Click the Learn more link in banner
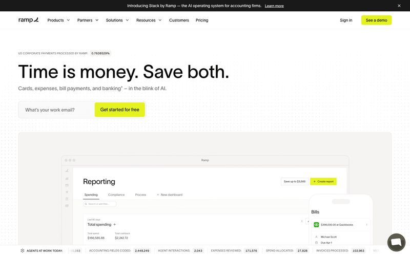This screenshot has height=256, width=410. (x=274, y=6)
